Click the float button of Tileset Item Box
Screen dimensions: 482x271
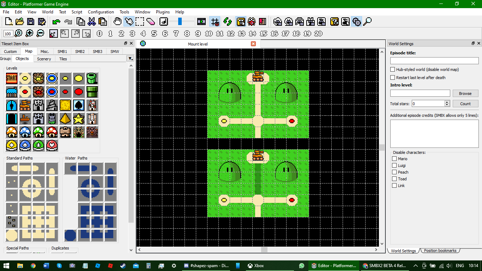[x=126, y=43]
